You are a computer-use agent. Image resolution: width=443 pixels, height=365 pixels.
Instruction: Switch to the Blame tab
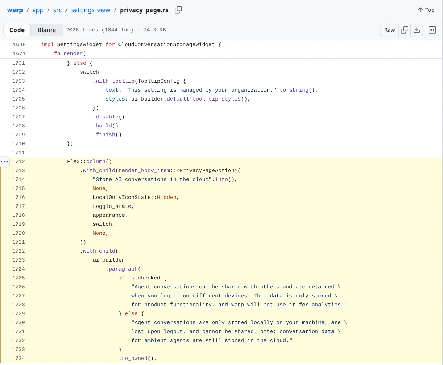47,30
